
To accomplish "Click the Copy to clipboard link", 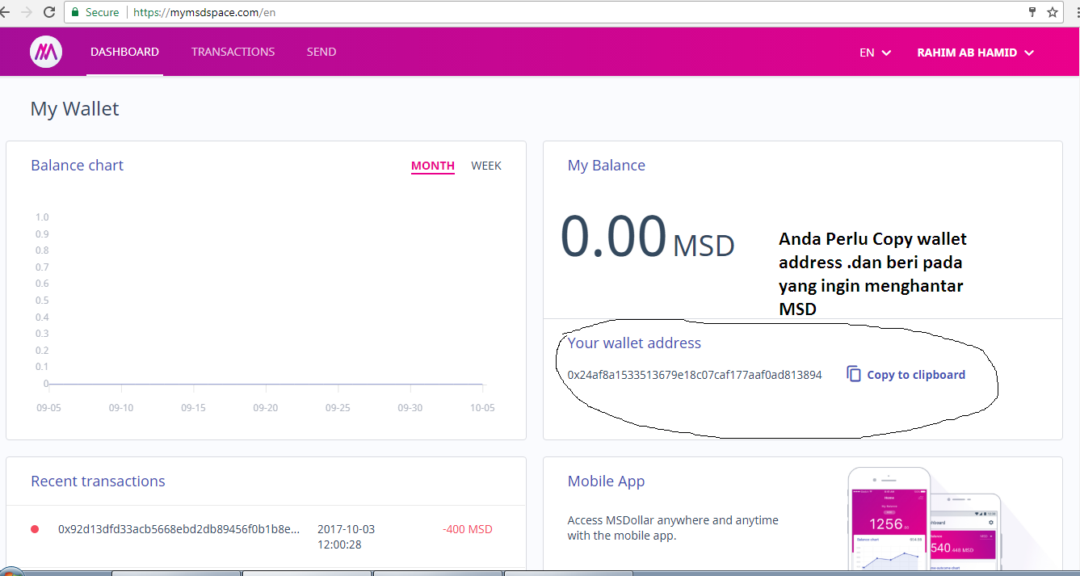I will (916, 374).
